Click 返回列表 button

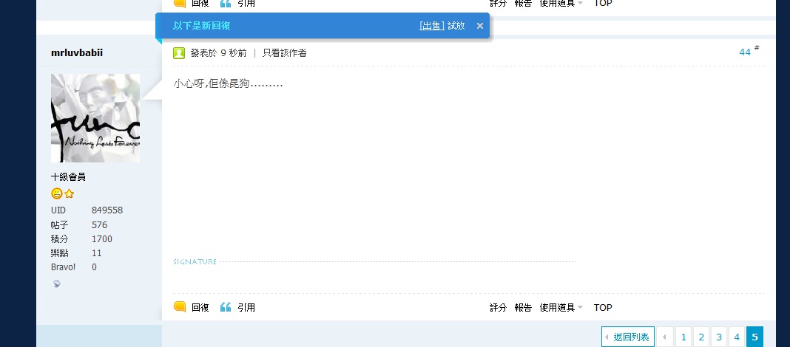click(x=628, y=337)
